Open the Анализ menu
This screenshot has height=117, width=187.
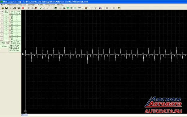[41, 5]
